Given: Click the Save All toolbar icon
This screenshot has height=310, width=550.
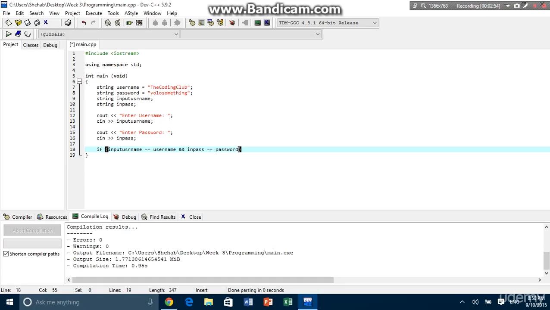Looking at the screenshot, I should click(x=37, y=23).
